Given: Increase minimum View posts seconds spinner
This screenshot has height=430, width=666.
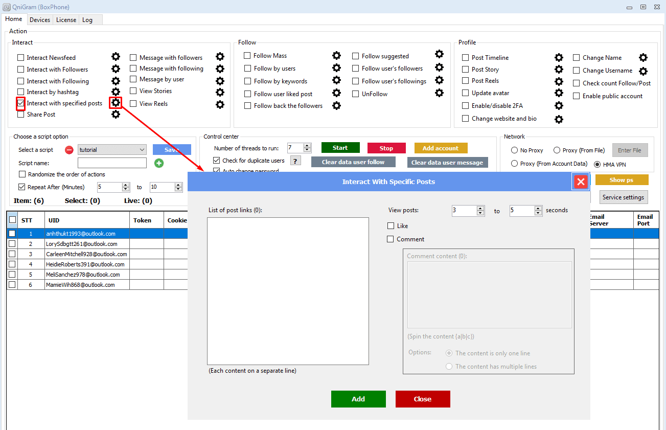Looking at the screenshot, I should pyautogui.click(x=480, y=208).
